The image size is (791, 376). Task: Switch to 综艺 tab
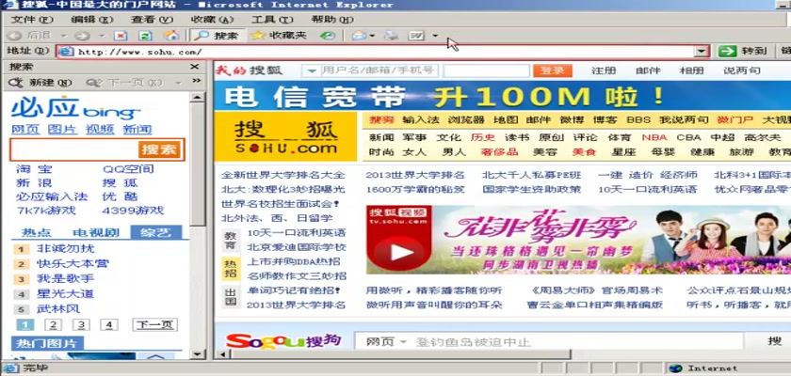point(156,232)
